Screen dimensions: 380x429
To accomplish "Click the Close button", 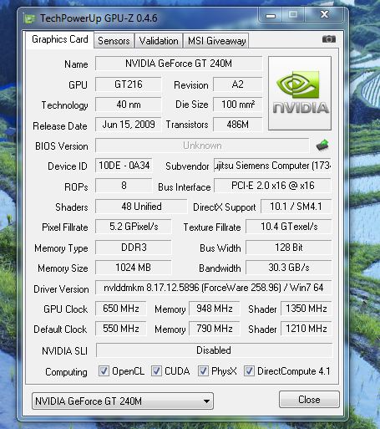I will pyautogui.click(x=309, y=400).
